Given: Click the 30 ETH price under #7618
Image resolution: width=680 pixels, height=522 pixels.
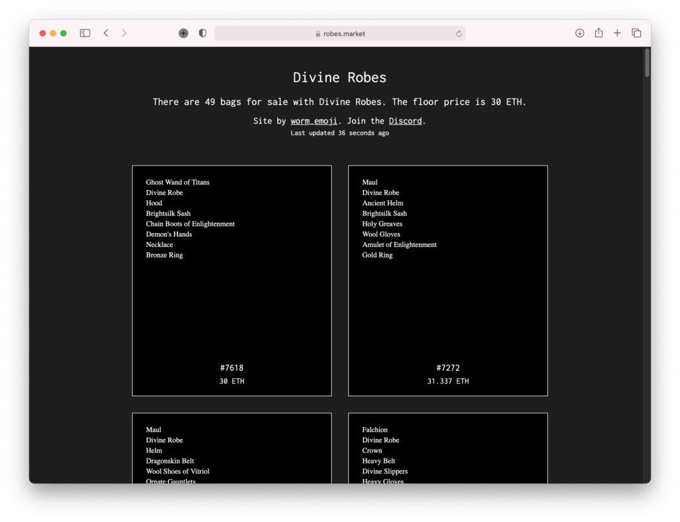Looking at the screenshot, I should click(x=232, y=381).
